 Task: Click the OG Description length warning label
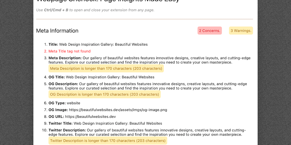click(104, 94)
